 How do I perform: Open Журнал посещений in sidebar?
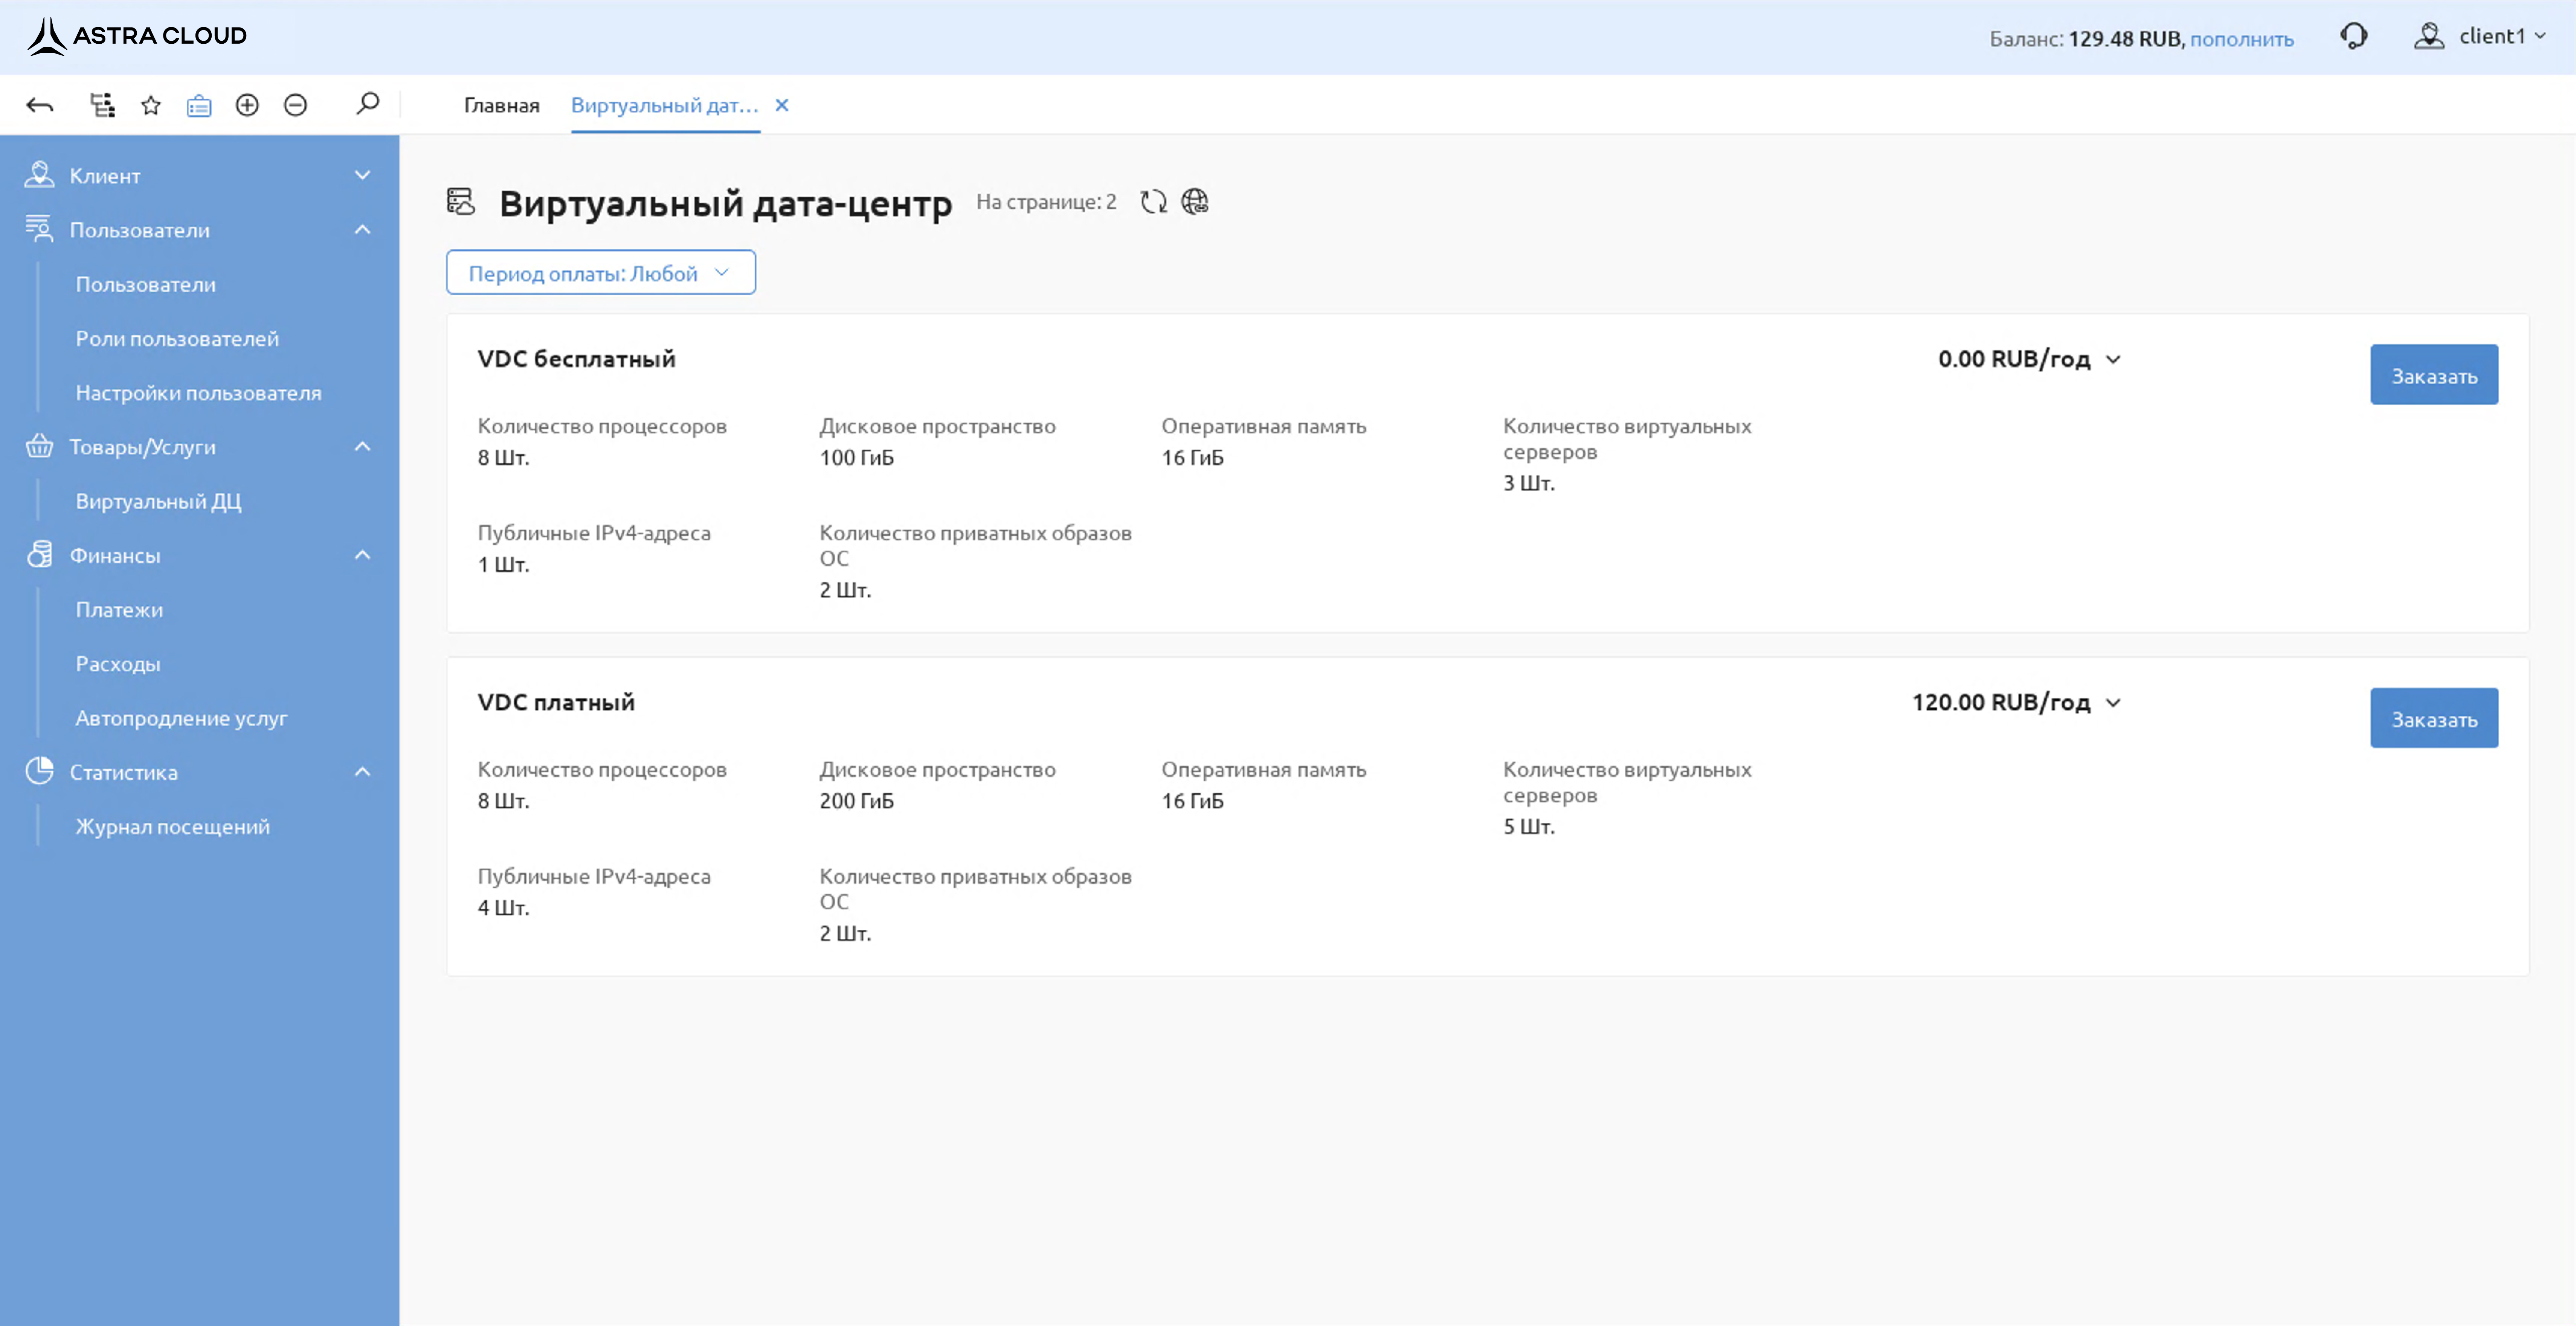coord(172,827)
